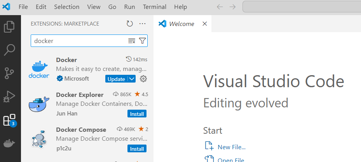The height and width of the screenshot is (162, 361).
Task: Open the File menu
Action: click(x=23, y=7)
